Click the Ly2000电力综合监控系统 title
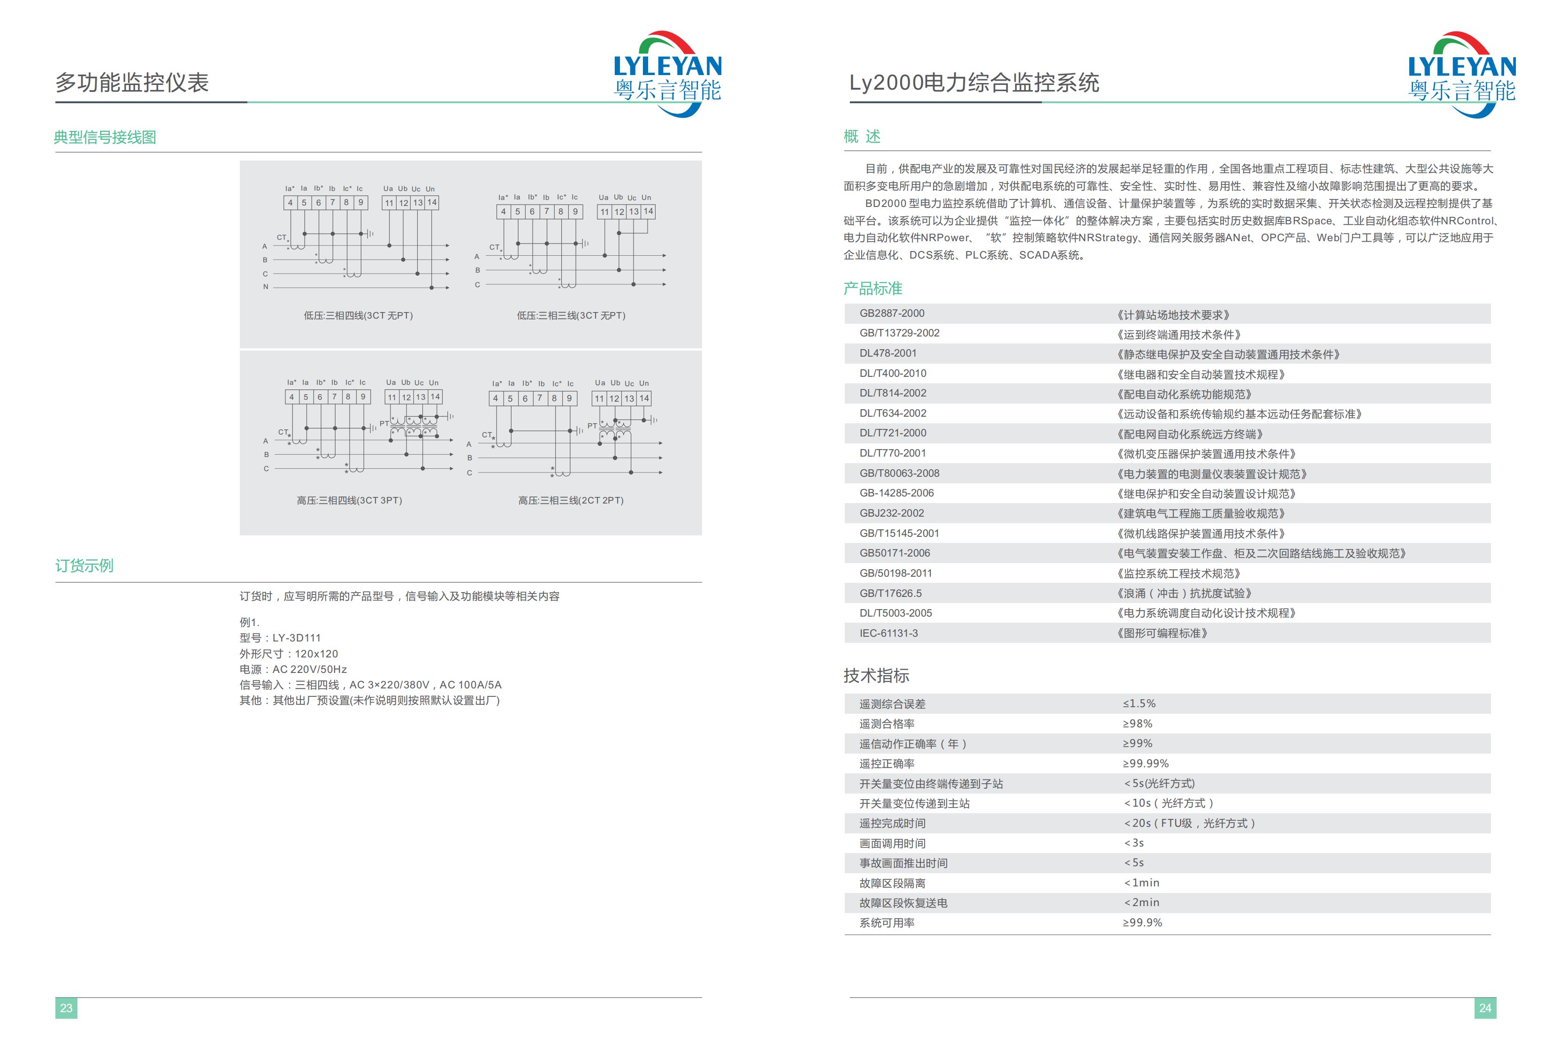Image resolution: width=1552 pixels, height=1053 pixels. (x=974, y=83)
